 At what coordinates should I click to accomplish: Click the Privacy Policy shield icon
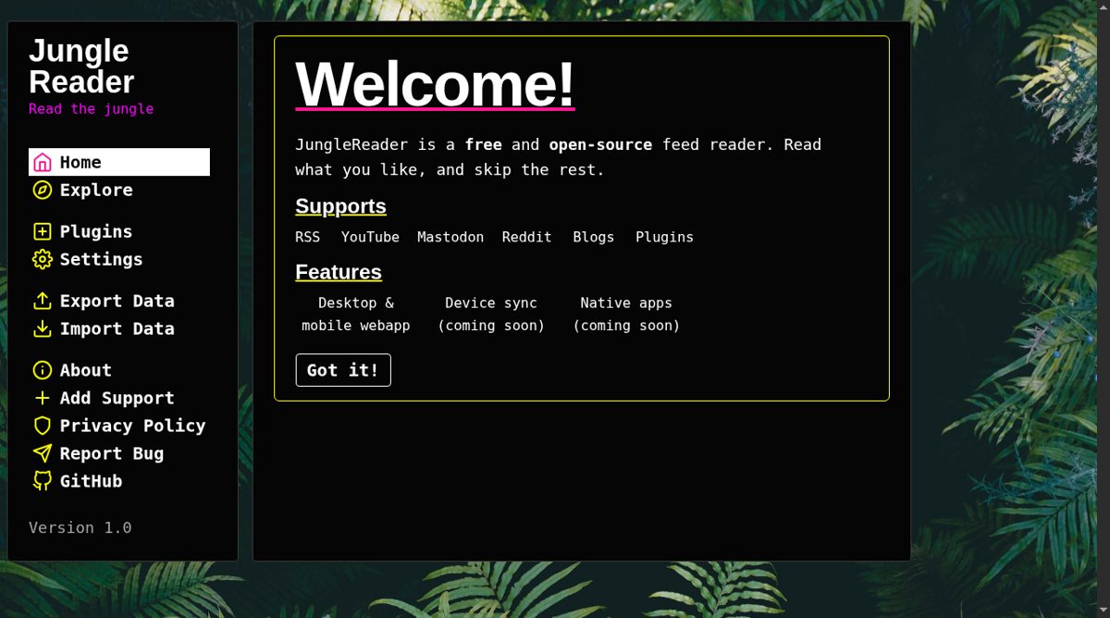[x=43, y=426]
